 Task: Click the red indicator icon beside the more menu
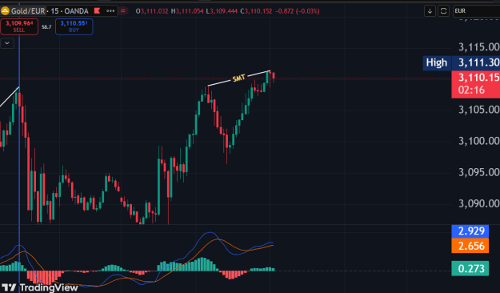[122, 11]
